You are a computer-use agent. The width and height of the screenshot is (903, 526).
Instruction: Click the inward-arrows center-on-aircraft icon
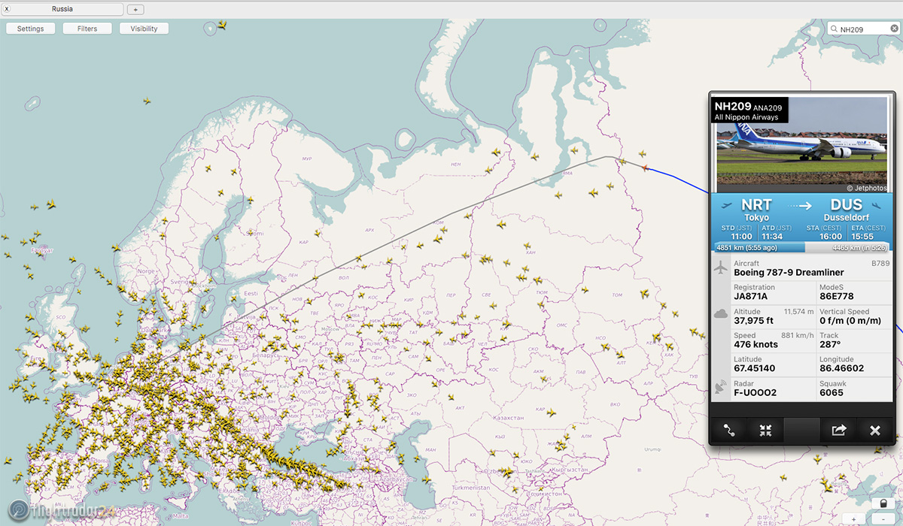coord(765,431)
